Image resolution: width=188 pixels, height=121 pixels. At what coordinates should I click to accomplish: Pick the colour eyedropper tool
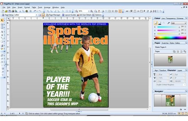pos(168,23)
